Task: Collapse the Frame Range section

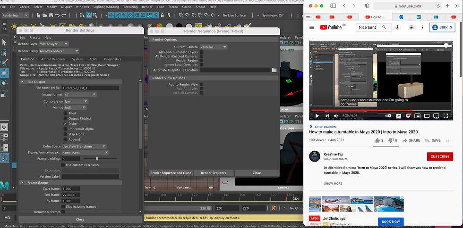Action: (22, 183)
